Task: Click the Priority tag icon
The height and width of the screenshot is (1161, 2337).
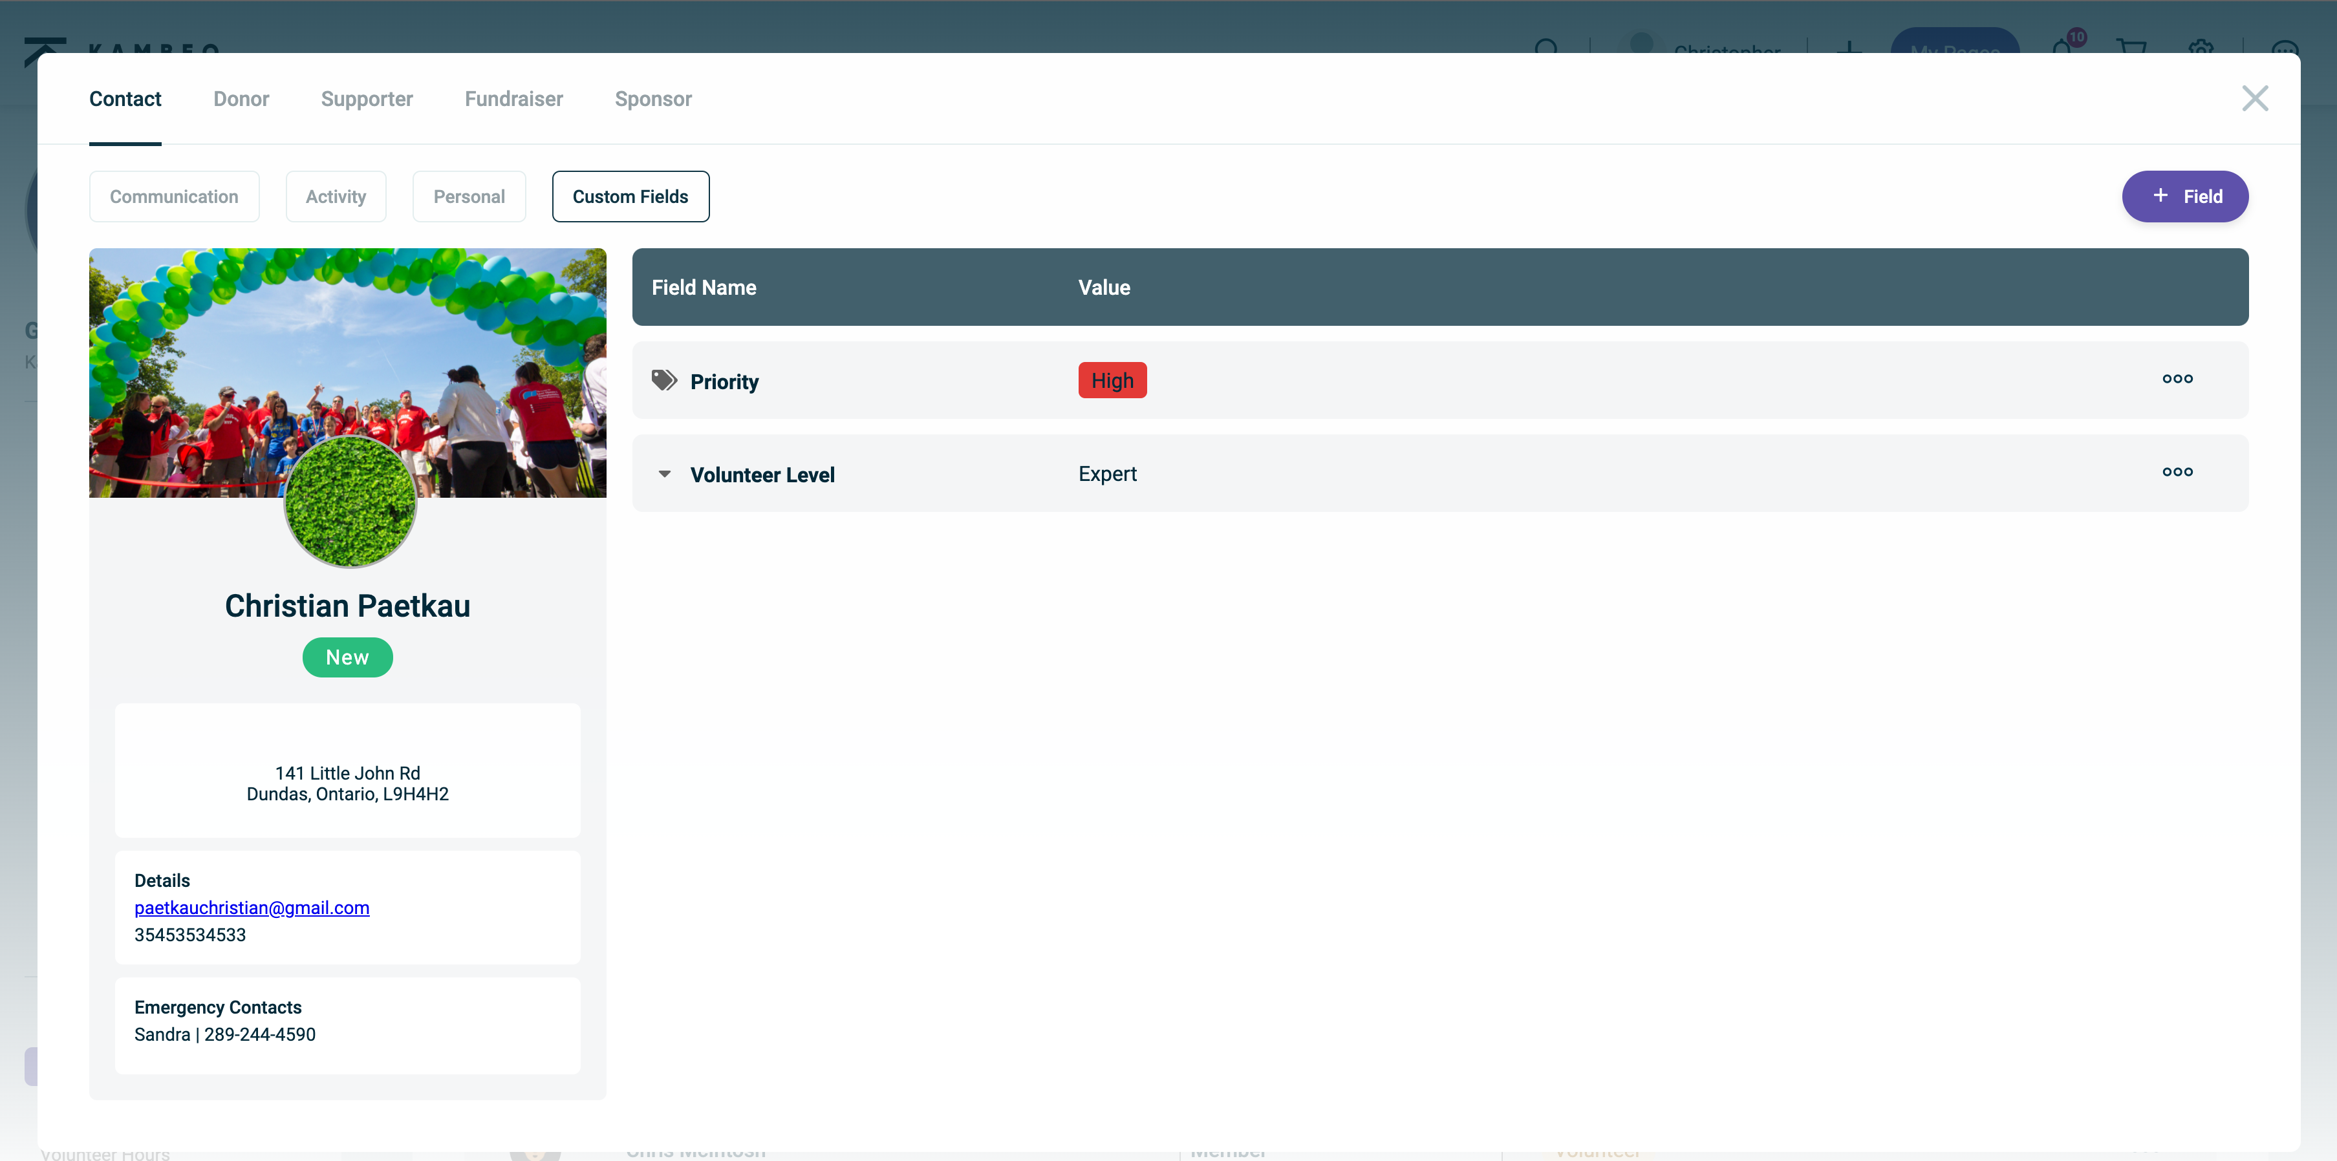Action: [664, 380]
